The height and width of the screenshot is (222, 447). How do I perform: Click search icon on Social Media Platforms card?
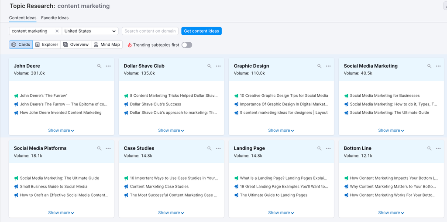(99, 148)
